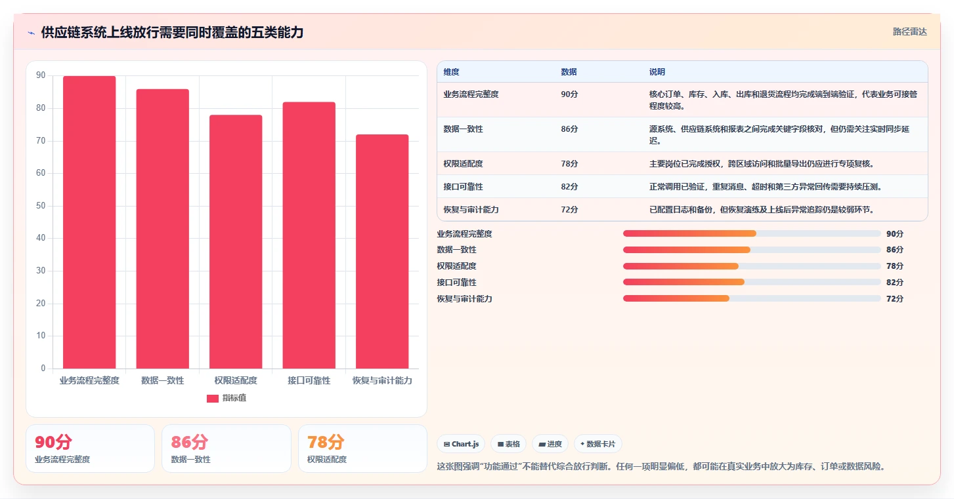Click the 业务流程完整度 x-axis label
Screen dimensions: 954x499
click(89, 380)
